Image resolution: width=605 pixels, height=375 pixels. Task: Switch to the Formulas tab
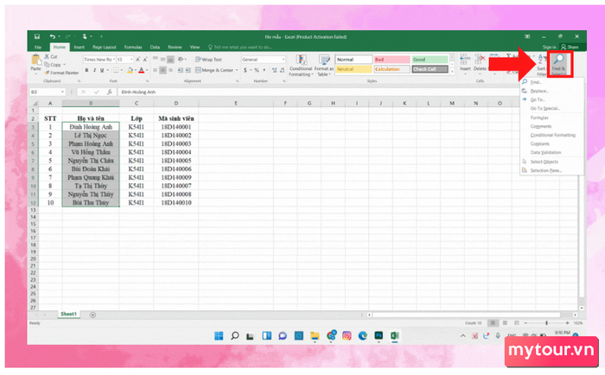(133, 47)
